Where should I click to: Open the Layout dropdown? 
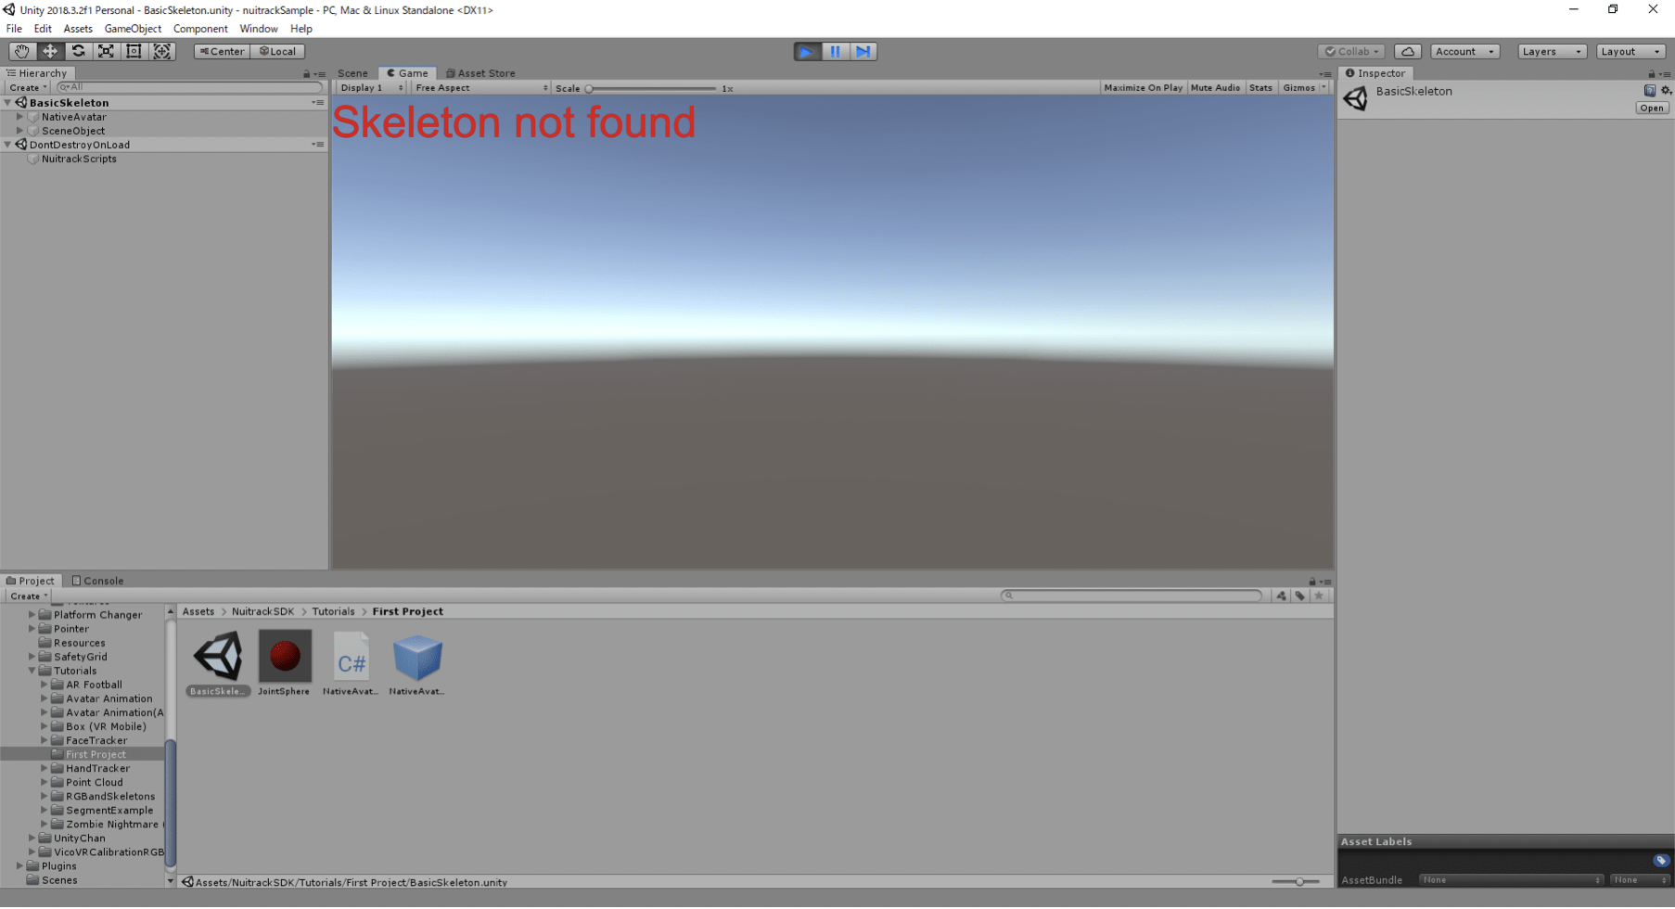[1630, 52]
